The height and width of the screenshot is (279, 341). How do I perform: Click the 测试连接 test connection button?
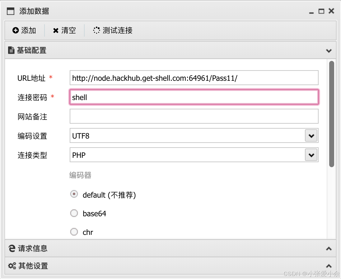click(113, 30)
